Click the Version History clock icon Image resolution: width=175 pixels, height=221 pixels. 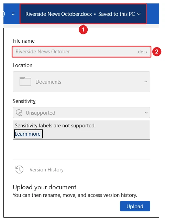19,169
